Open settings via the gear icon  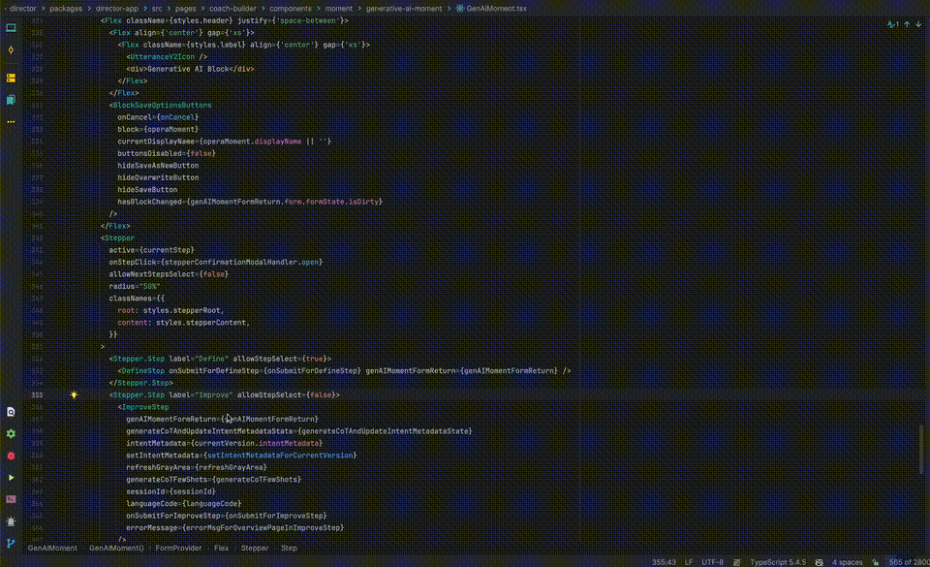click(12, 433)
